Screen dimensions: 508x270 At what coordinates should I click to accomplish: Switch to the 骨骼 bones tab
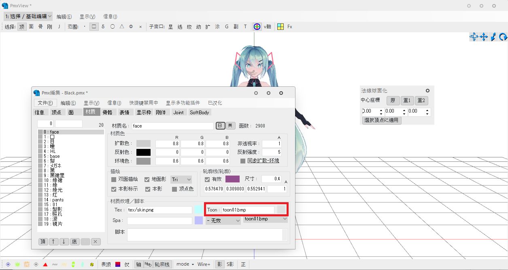107,113
